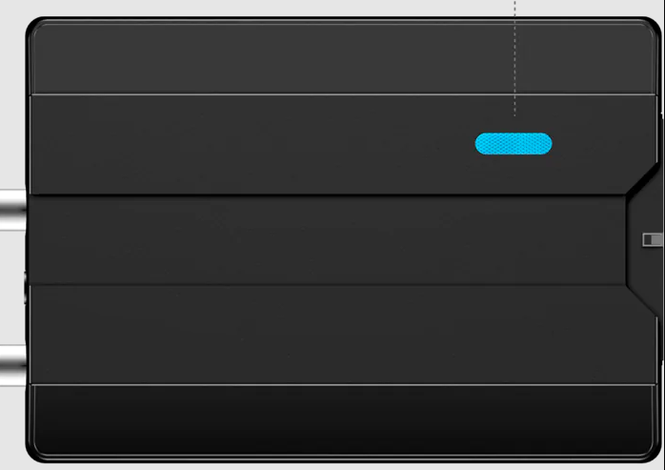Select the darkest bottom panel of device

[344, 419]
